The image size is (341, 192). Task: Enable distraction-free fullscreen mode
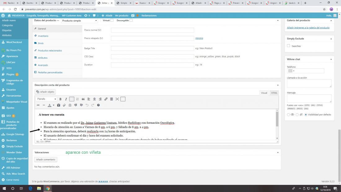tap(117, 99)
